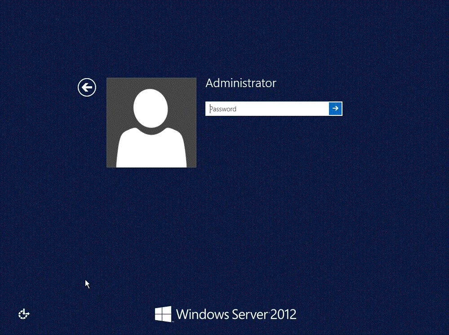The image size is (449, 335).
Task: Return to user selection with back button
Action: 87,87
